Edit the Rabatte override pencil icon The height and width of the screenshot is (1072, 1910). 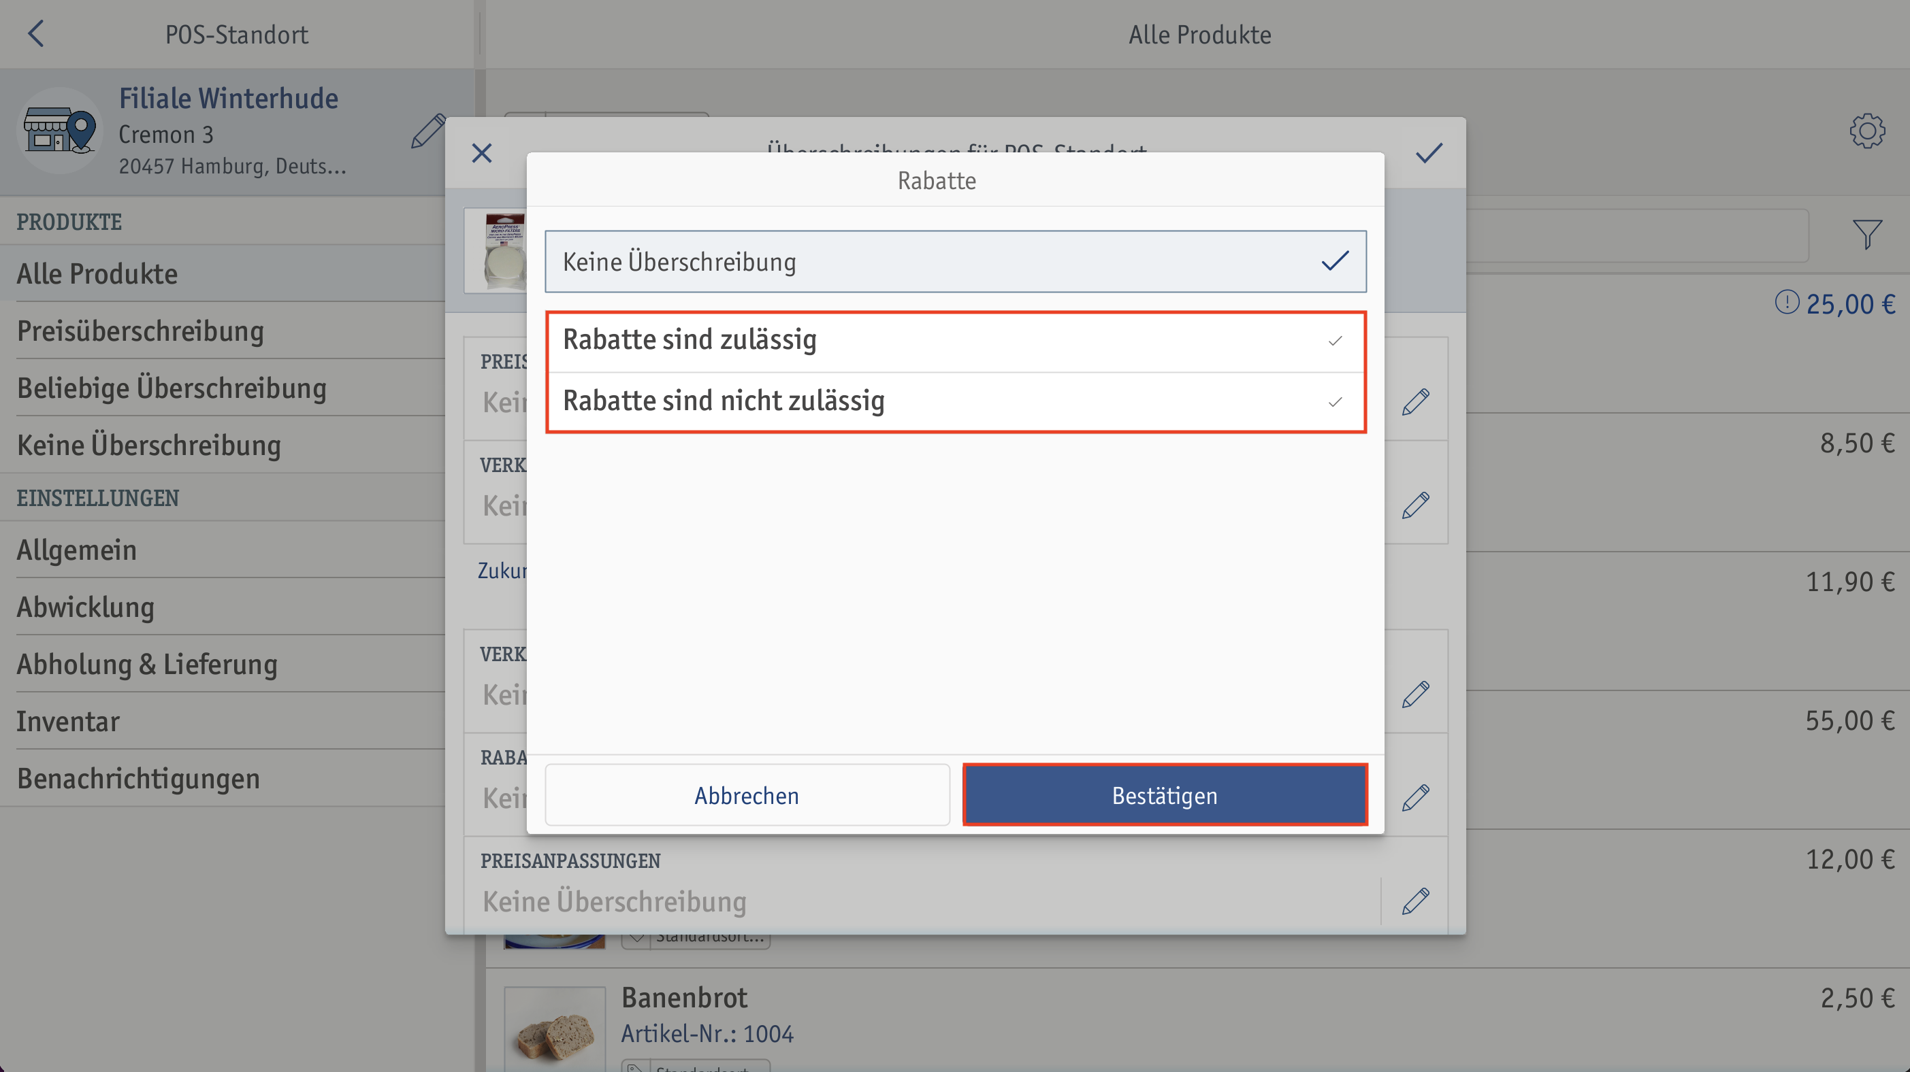click(1415, 798)
